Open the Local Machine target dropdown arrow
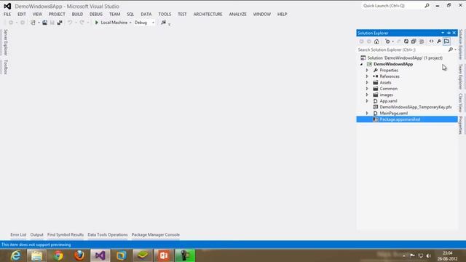Viewport: 466px width, 262px height. pos(130,23)
